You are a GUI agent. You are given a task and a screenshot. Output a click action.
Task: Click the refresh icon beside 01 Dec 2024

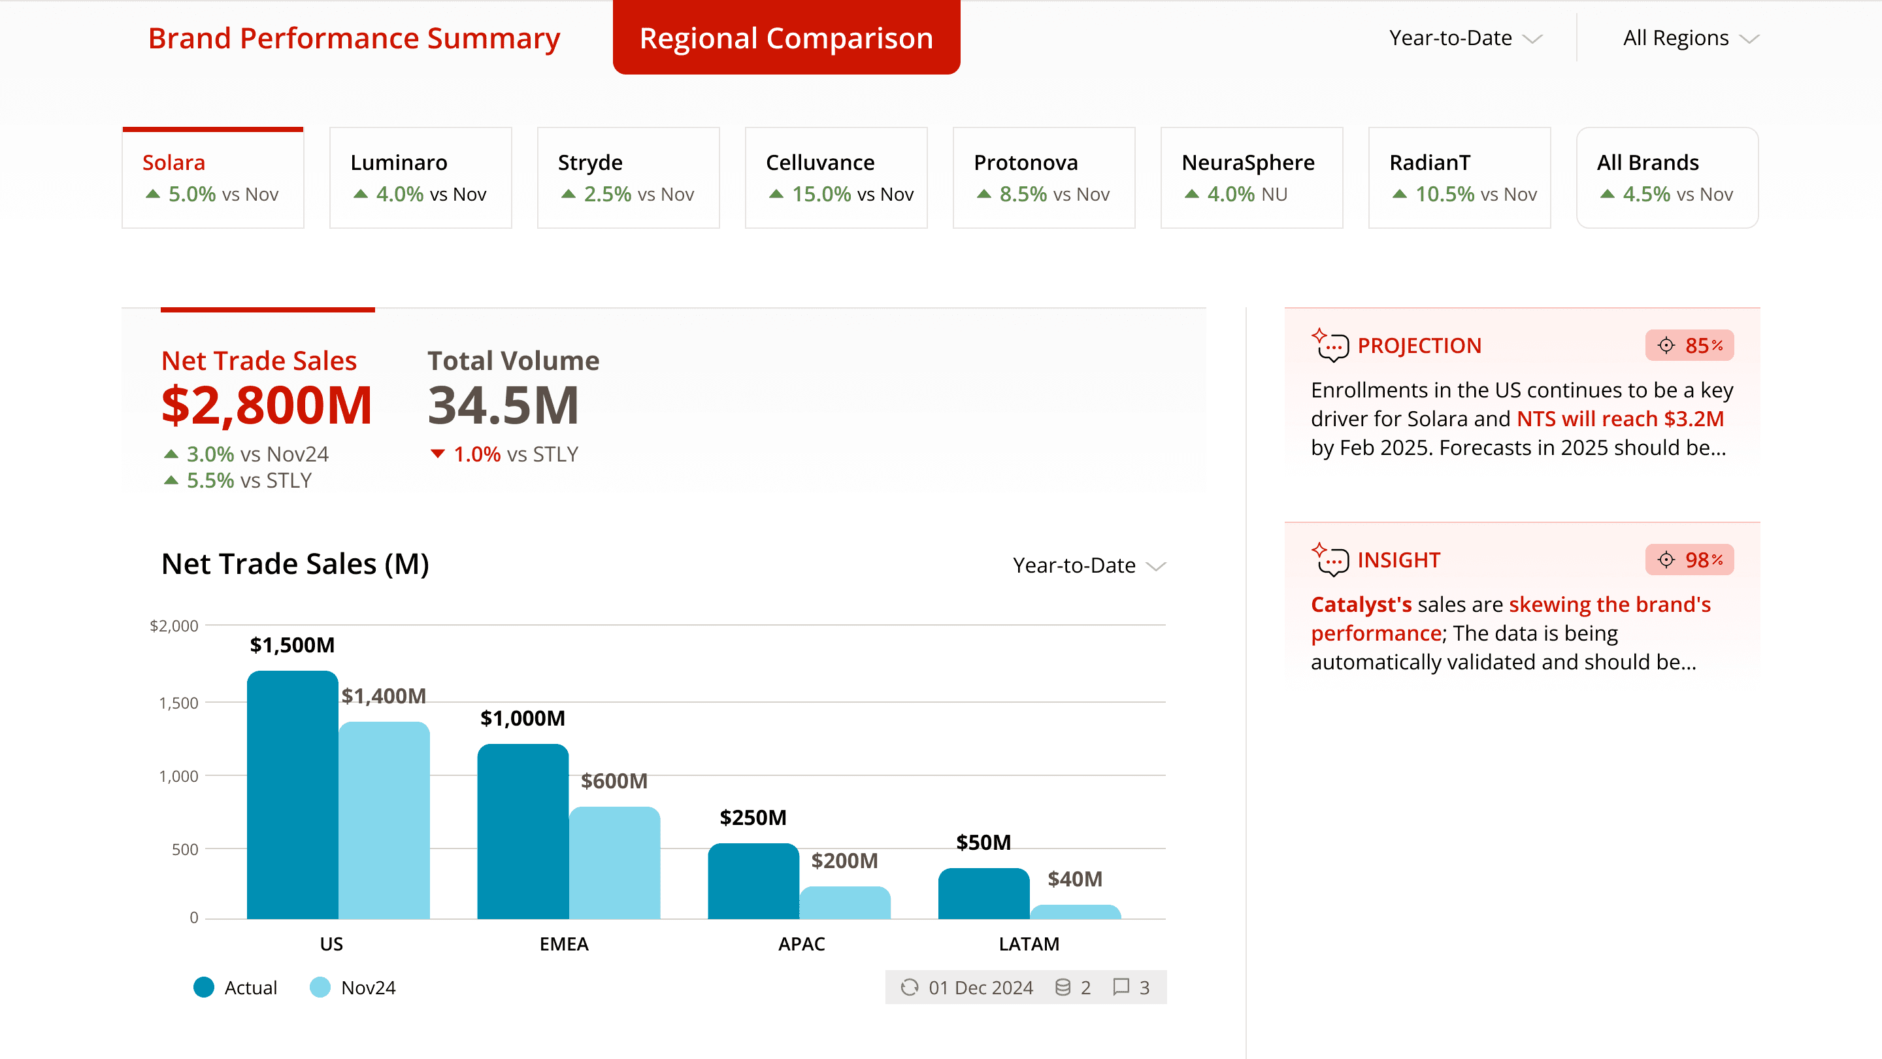coord(909,987)
